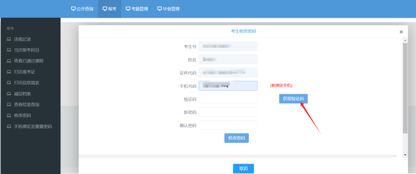Click the red (新绑定手机) note
Image resolution: width=416 pixels, height=174 pixels.
[x=281, y=86]
